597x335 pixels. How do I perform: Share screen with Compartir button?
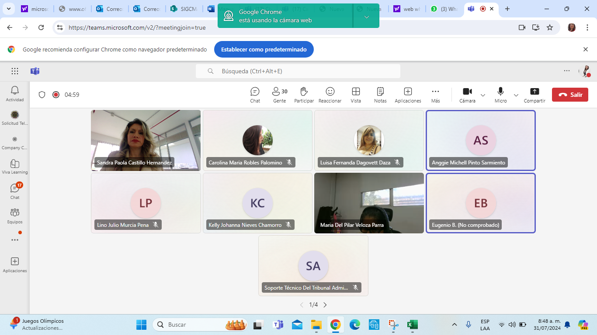click(535, 95)
